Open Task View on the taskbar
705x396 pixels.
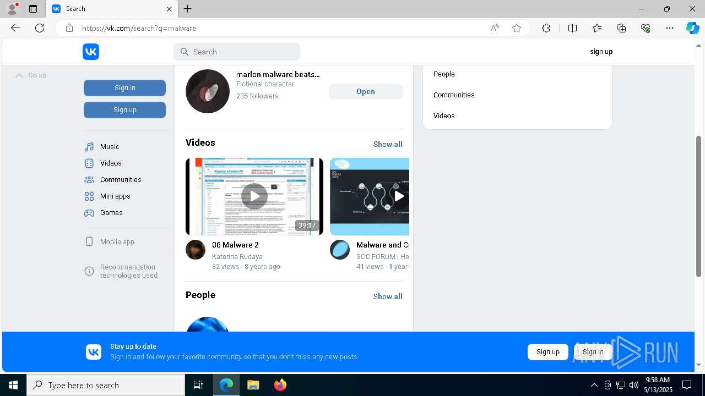coord(198,385)
